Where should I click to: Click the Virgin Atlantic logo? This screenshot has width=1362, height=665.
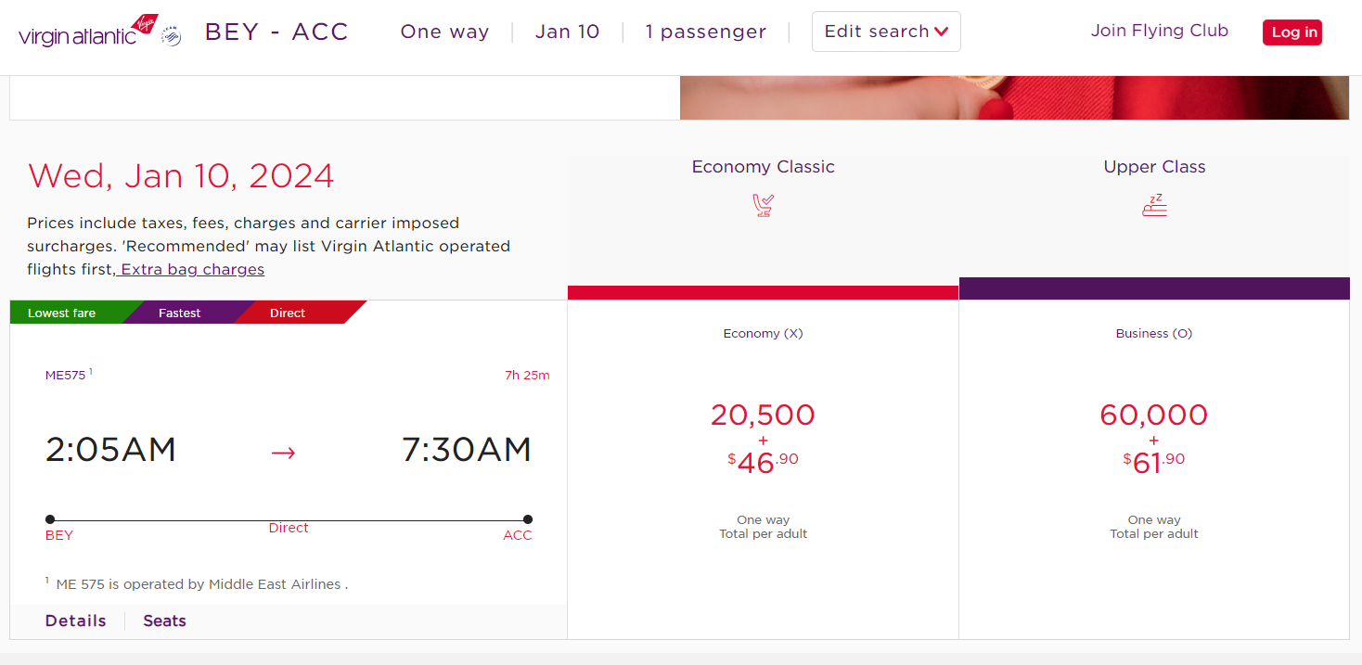point(88,32)
